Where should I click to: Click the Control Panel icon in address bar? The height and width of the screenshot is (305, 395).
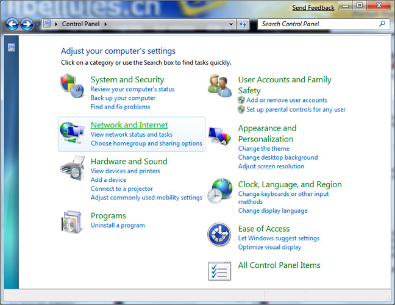[47, 24]
